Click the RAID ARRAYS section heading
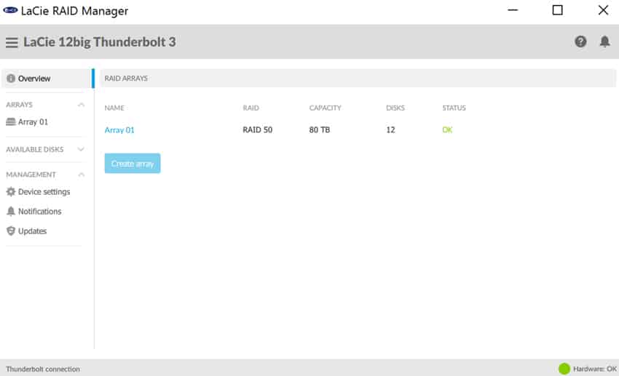 [x=126, y=79]
